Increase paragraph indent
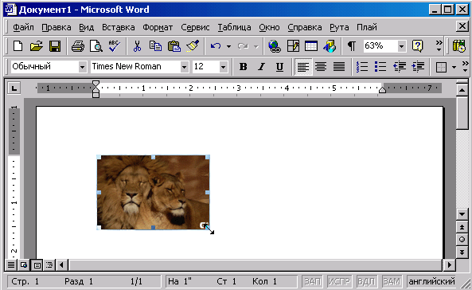472x290 pixels. point(418,67)
